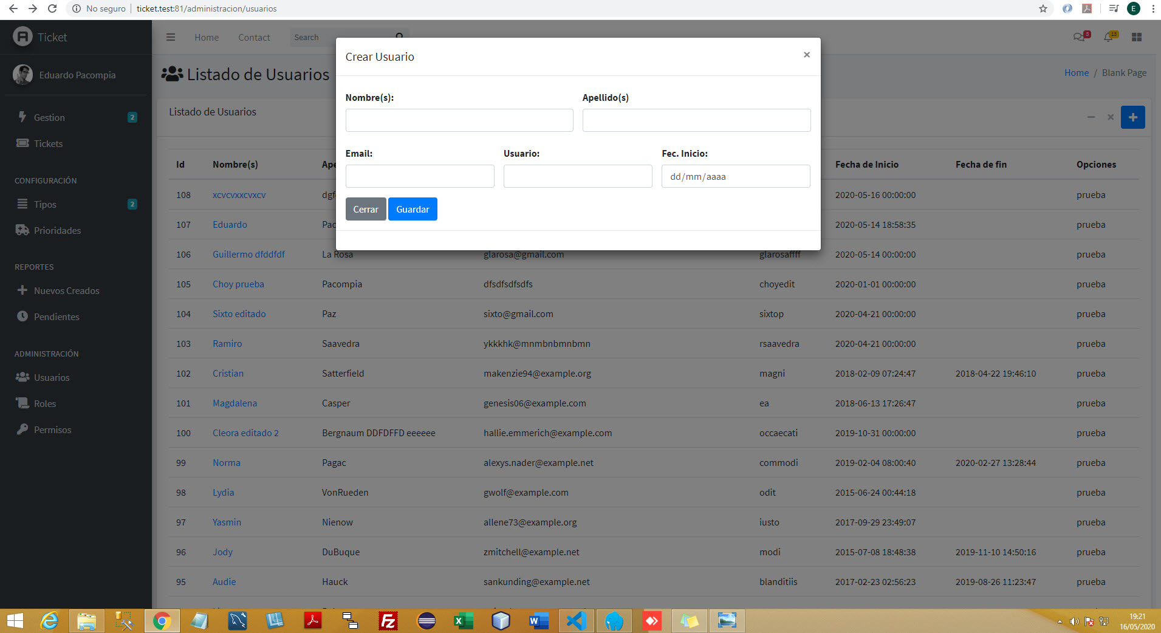Click the Nombre(s) input field
The width and height of the screenshot is (1161, 633).
459,120
